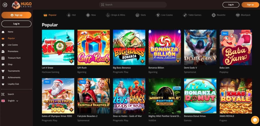260x126 pixels.
Task: Click the Slots machine category icon
Action: (x=137, y=15)
